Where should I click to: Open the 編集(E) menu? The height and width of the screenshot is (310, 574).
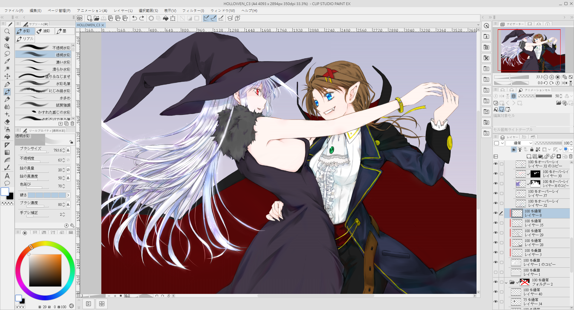pos(35,10)
